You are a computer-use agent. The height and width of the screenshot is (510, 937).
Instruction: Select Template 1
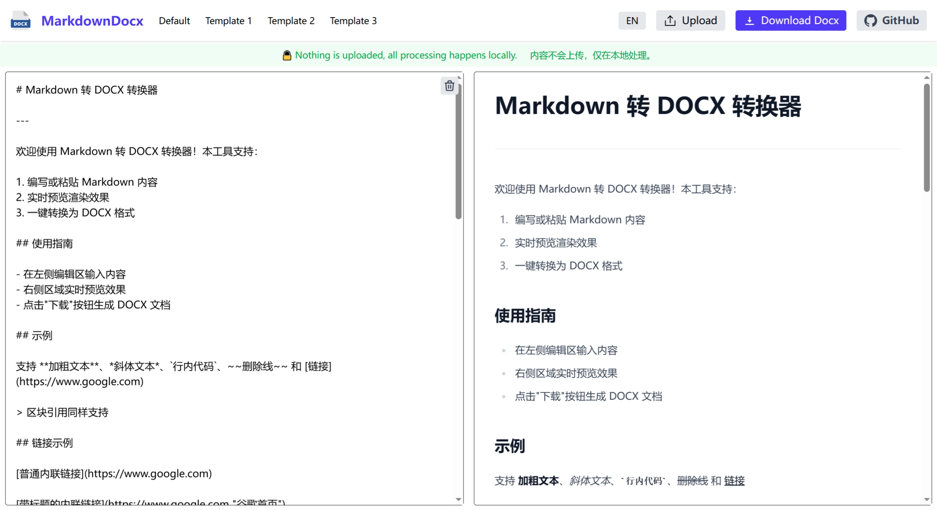tap(228, 20)
